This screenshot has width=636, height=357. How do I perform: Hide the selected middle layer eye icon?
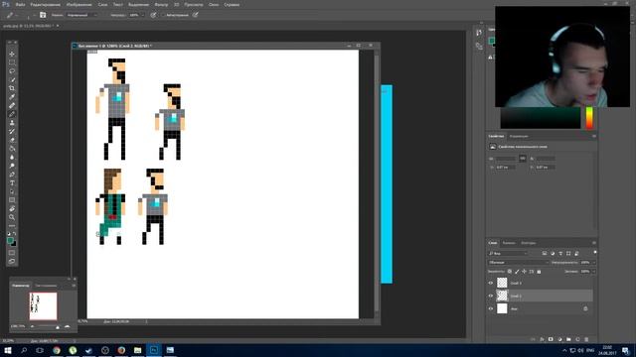pos(490,296)
